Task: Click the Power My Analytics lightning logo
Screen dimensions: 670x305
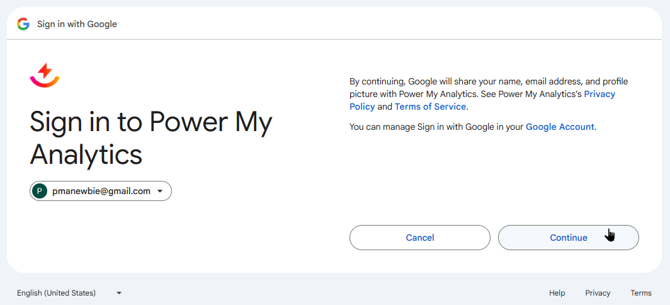Action: pyautogui.click(x=45, y=75)
